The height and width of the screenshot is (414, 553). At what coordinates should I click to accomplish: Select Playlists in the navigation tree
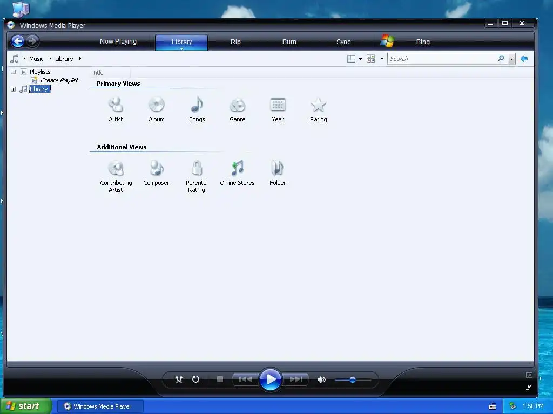point(40,72)
